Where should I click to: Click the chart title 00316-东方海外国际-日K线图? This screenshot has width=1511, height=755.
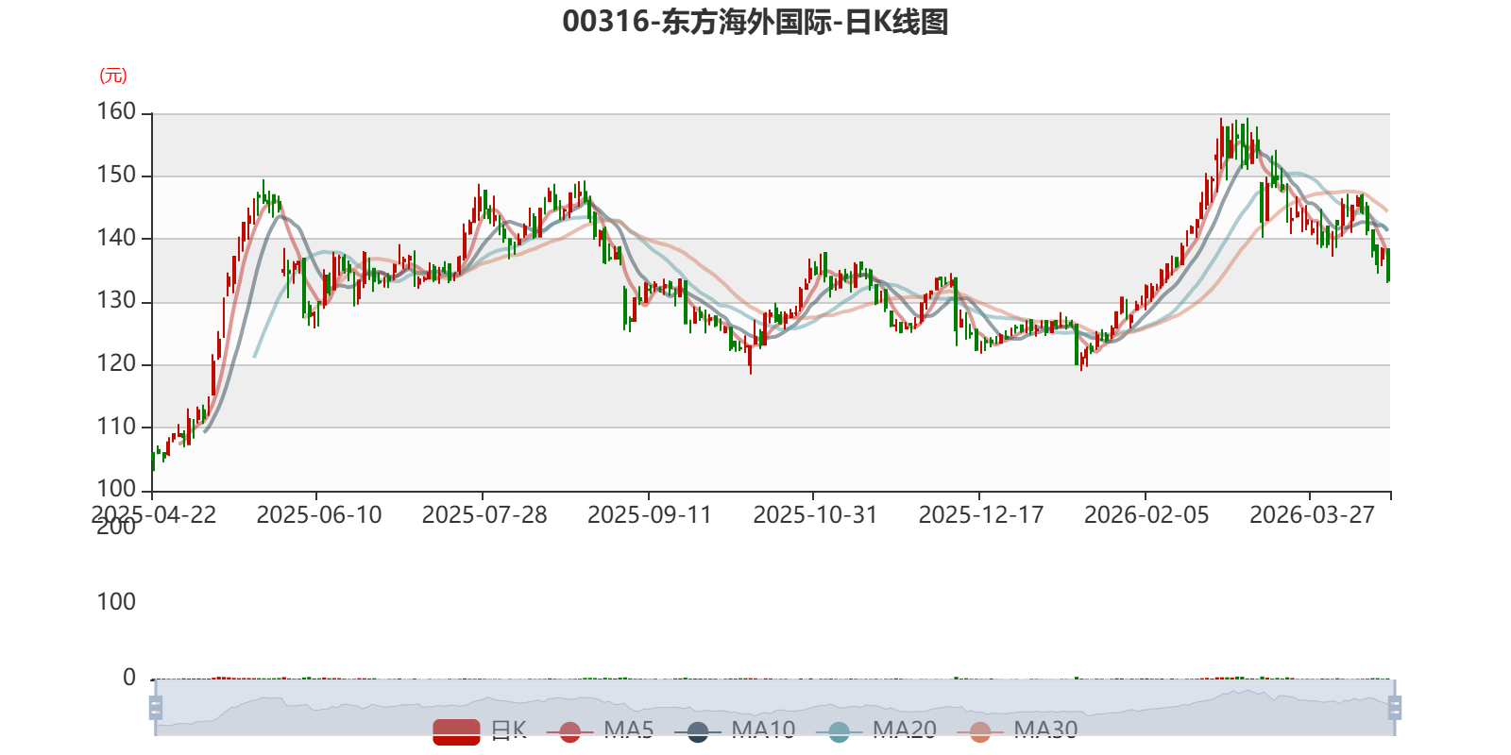point(755,21)
